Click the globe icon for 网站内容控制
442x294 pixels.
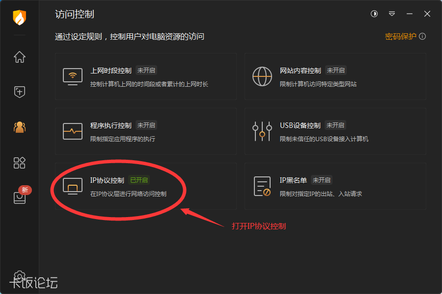click(x=262, y=75)
